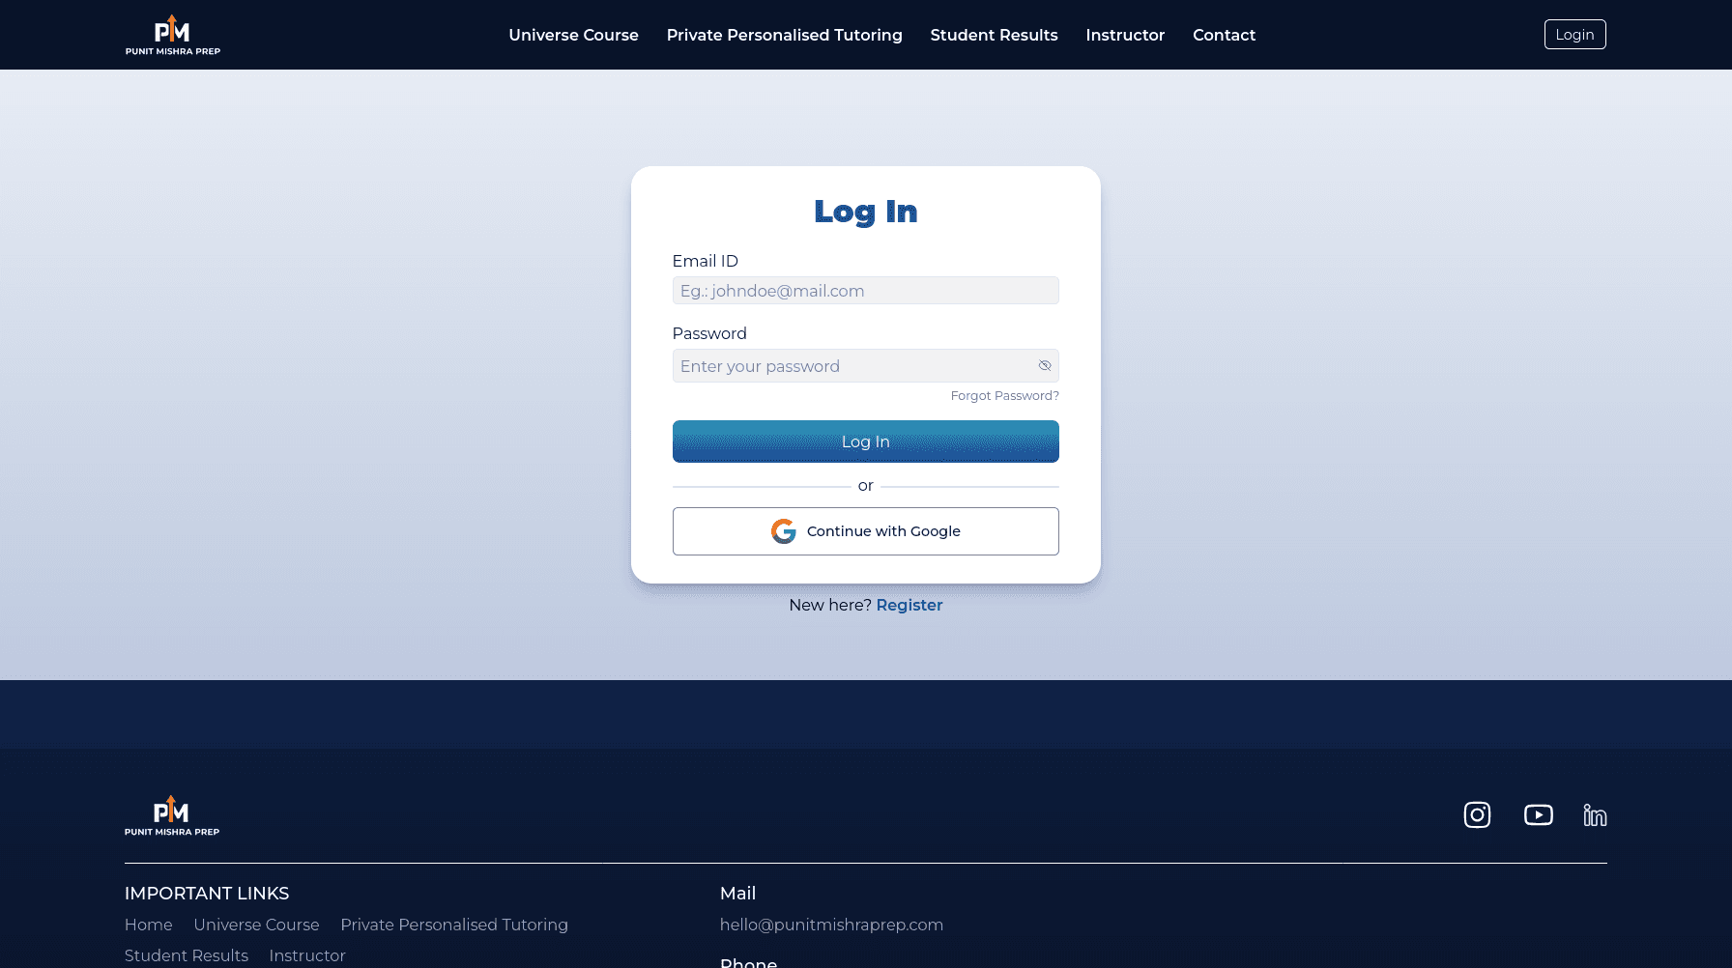Follow the Forgot Password? link
Screen dimensions: 1732x968
[1004, 396]
